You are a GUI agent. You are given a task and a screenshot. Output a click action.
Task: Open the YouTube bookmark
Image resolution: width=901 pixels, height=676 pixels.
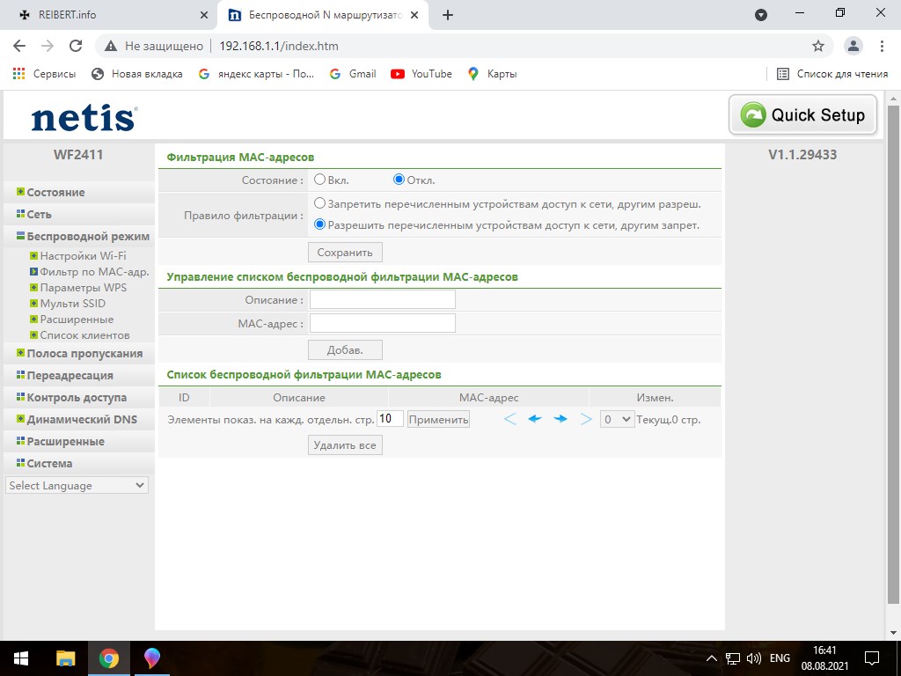(421, 74)
